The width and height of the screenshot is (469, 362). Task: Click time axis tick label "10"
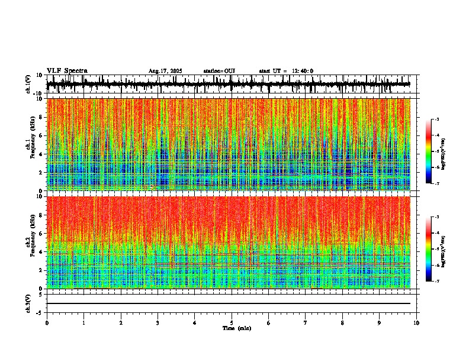(x=416, y=323)
